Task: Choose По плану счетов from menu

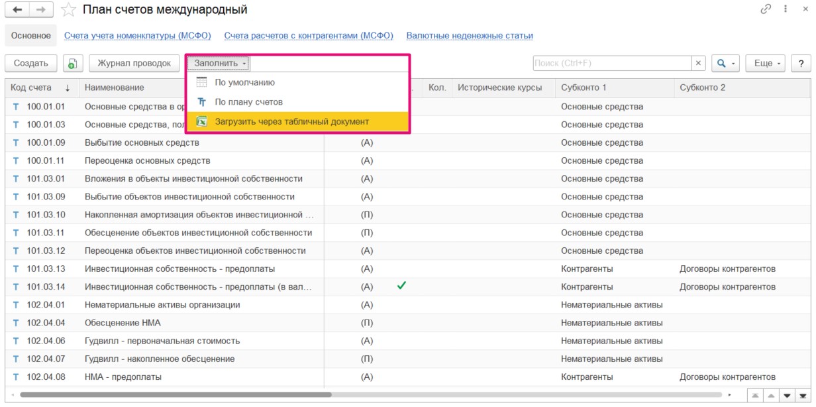Action: (248, 102)
